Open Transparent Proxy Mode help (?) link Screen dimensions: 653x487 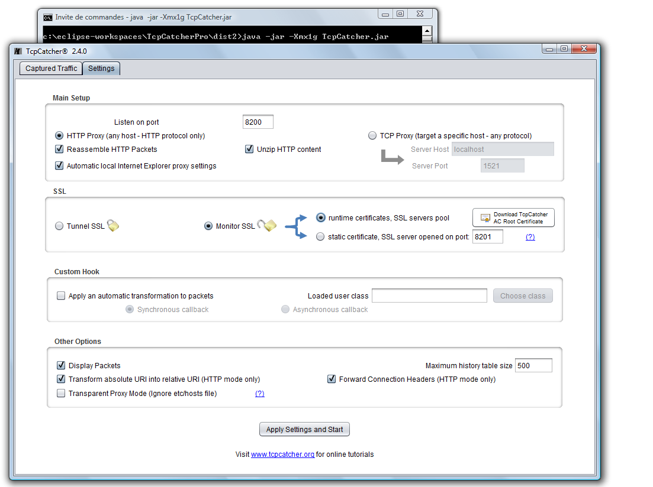(259, 394)
